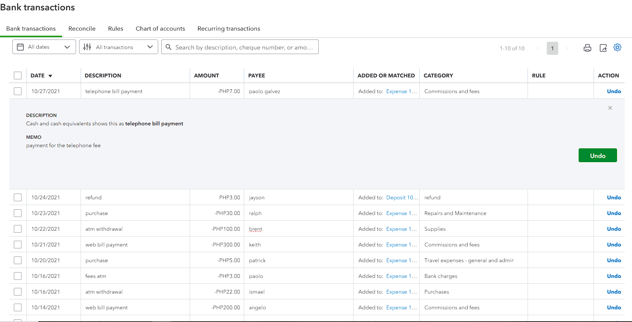Screen dimensions: 632x322
Task: Select the checkbox for the 10/23/2021 purchase
Action: coord(18,213)
